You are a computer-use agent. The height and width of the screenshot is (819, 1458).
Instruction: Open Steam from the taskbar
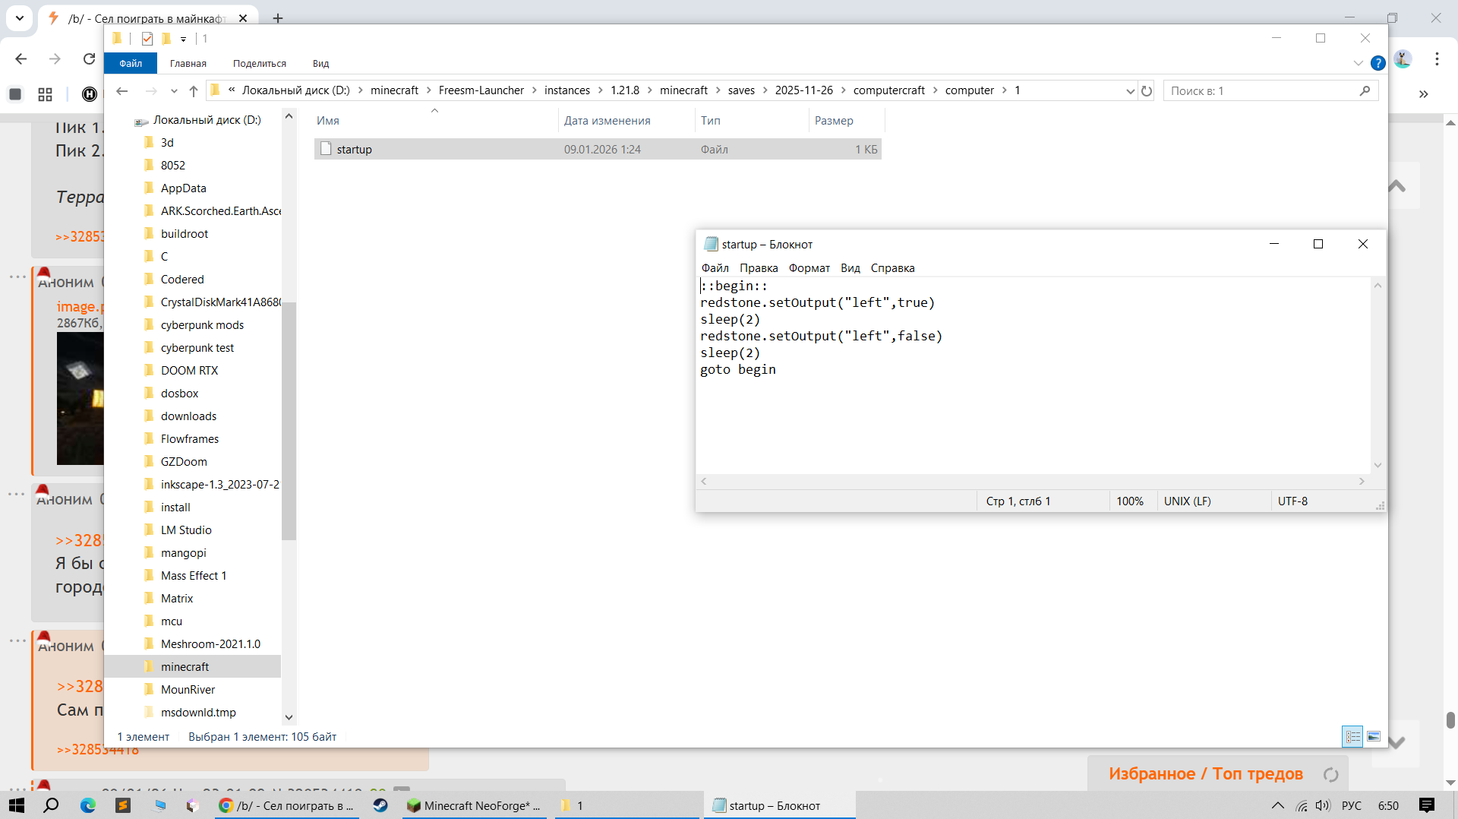coord(380,805)
